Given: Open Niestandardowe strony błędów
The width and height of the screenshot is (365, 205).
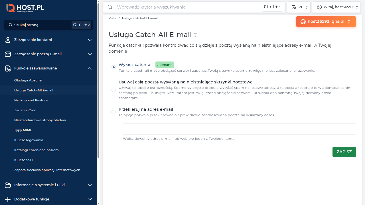Looking at the screenshot, I should point(40,120).
